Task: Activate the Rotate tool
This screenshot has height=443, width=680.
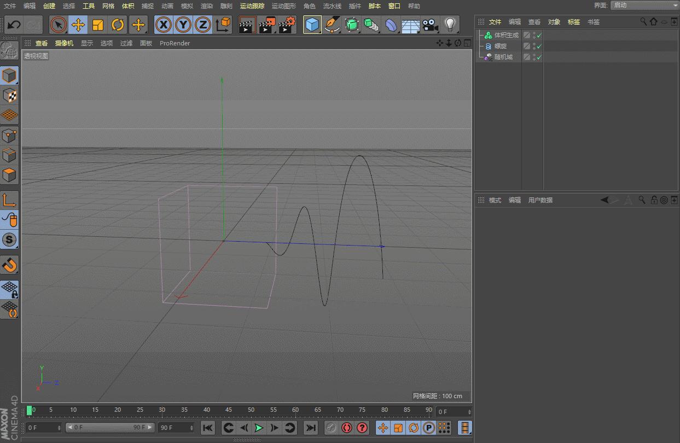Action: tap(118, 25)
